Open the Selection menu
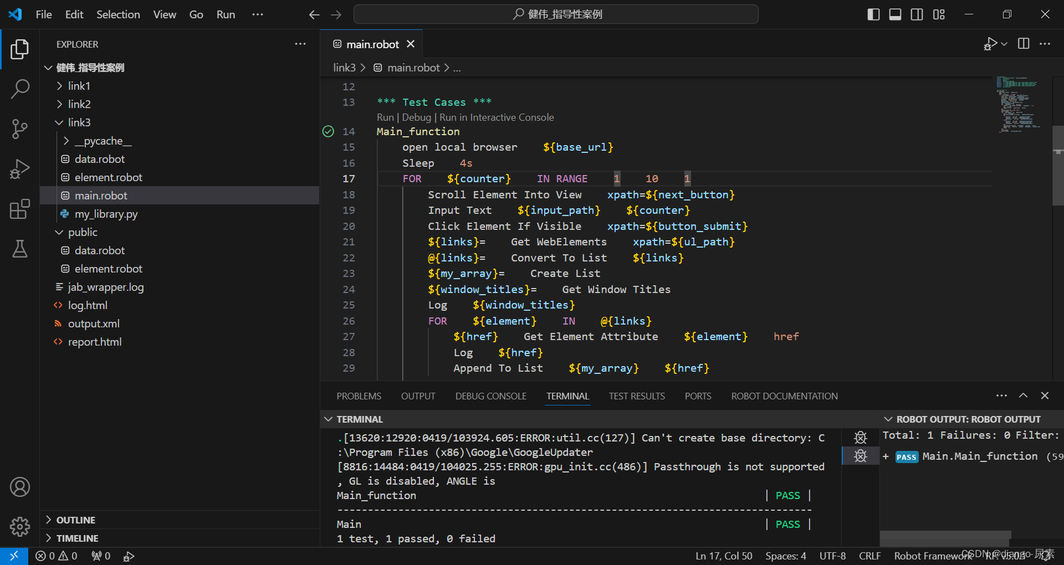This screenshot has height=565, width=1064. click(118, 14)
